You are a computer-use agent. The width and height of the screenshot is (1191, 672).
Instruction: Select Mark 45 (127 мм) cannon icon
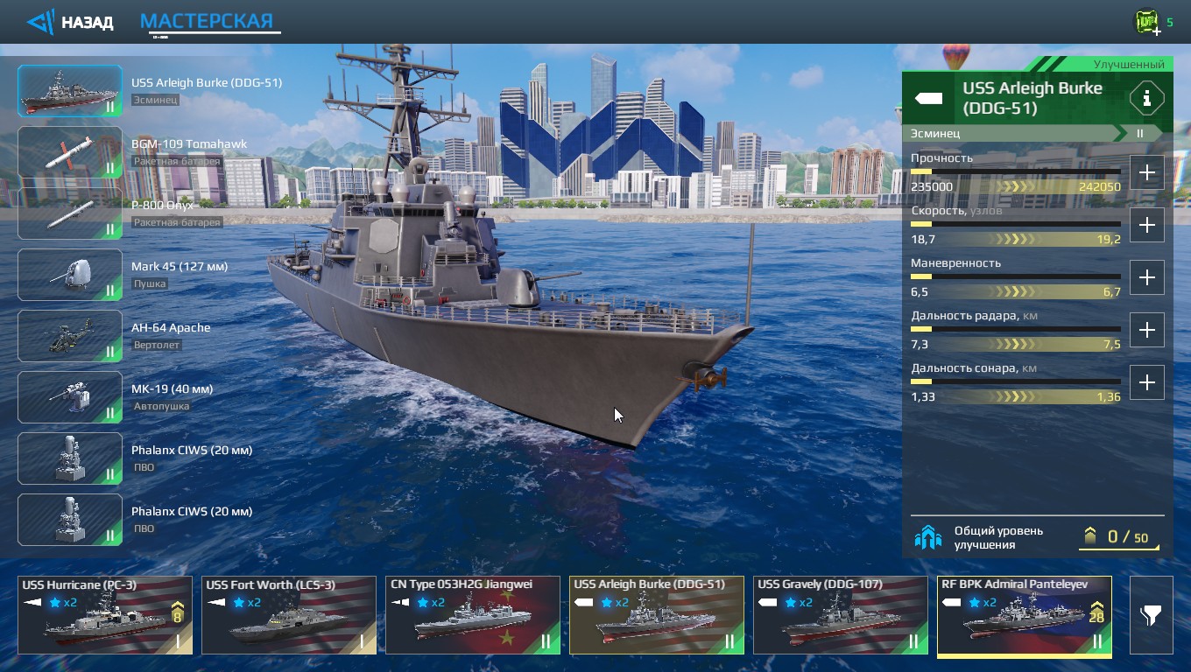pos(70,275)
